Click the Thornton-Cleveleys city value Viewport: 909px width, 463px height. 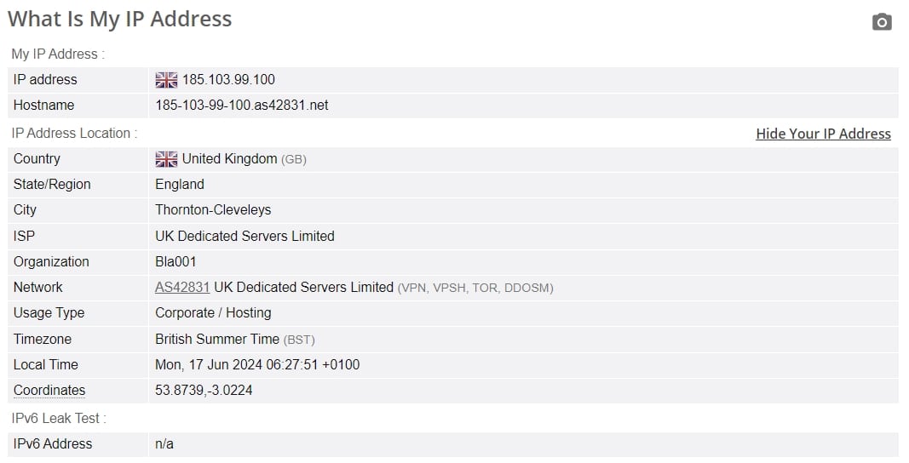click(213, 209)
